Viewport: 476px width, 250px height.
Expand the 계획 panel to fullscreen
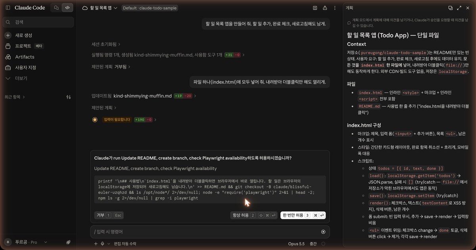tap(459, 8)
